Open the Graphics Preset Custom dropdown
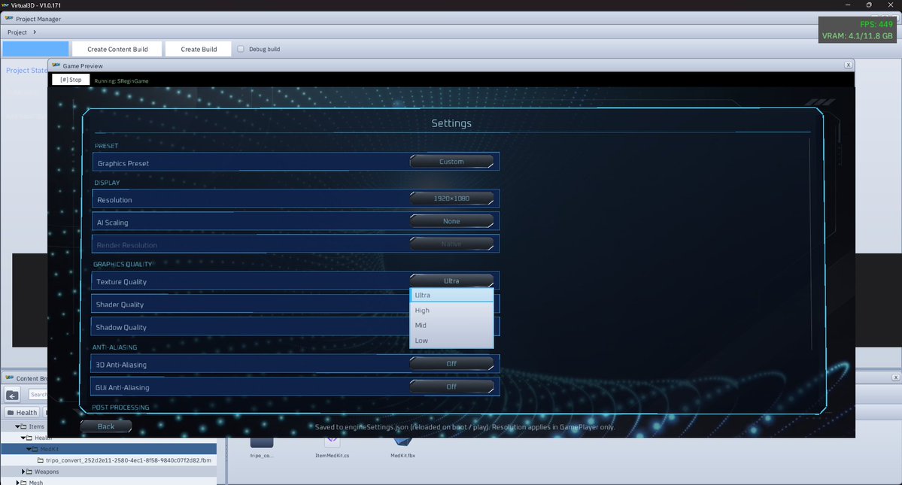Image resolution: width=902 pixels, height=485 pixels. point(451,162)
